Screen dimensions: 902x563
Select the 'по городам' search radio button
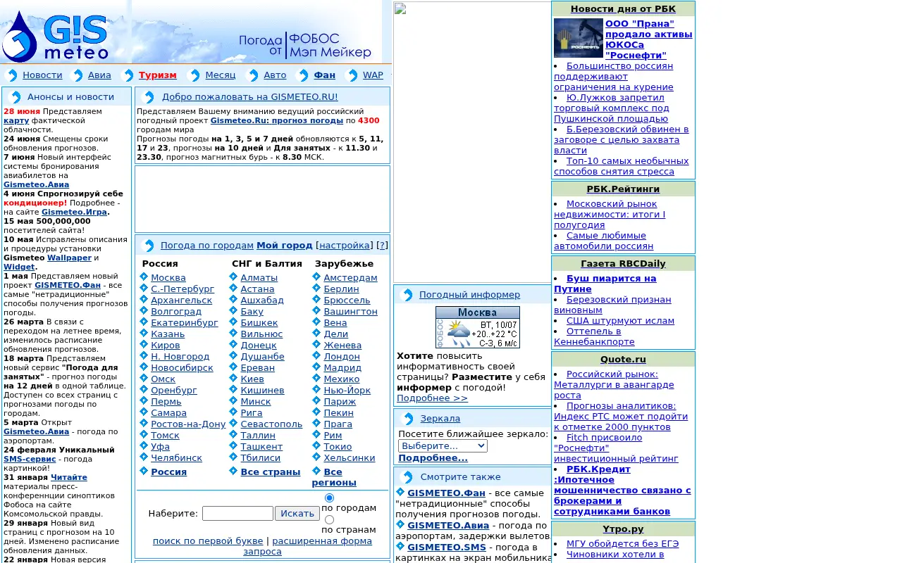[x=329, y=498]
